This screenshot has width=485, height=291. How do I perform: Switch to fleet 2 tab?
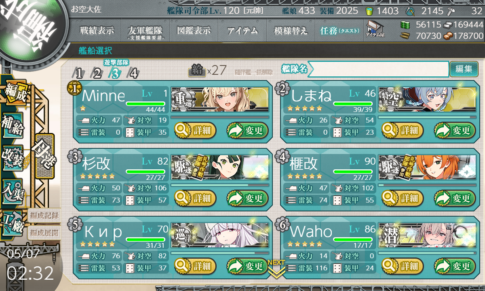click(97, 73)
